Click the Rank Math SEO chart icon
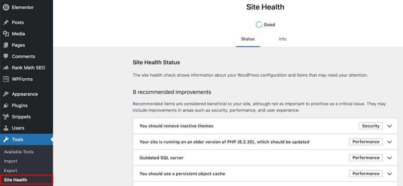 [6, 68]
